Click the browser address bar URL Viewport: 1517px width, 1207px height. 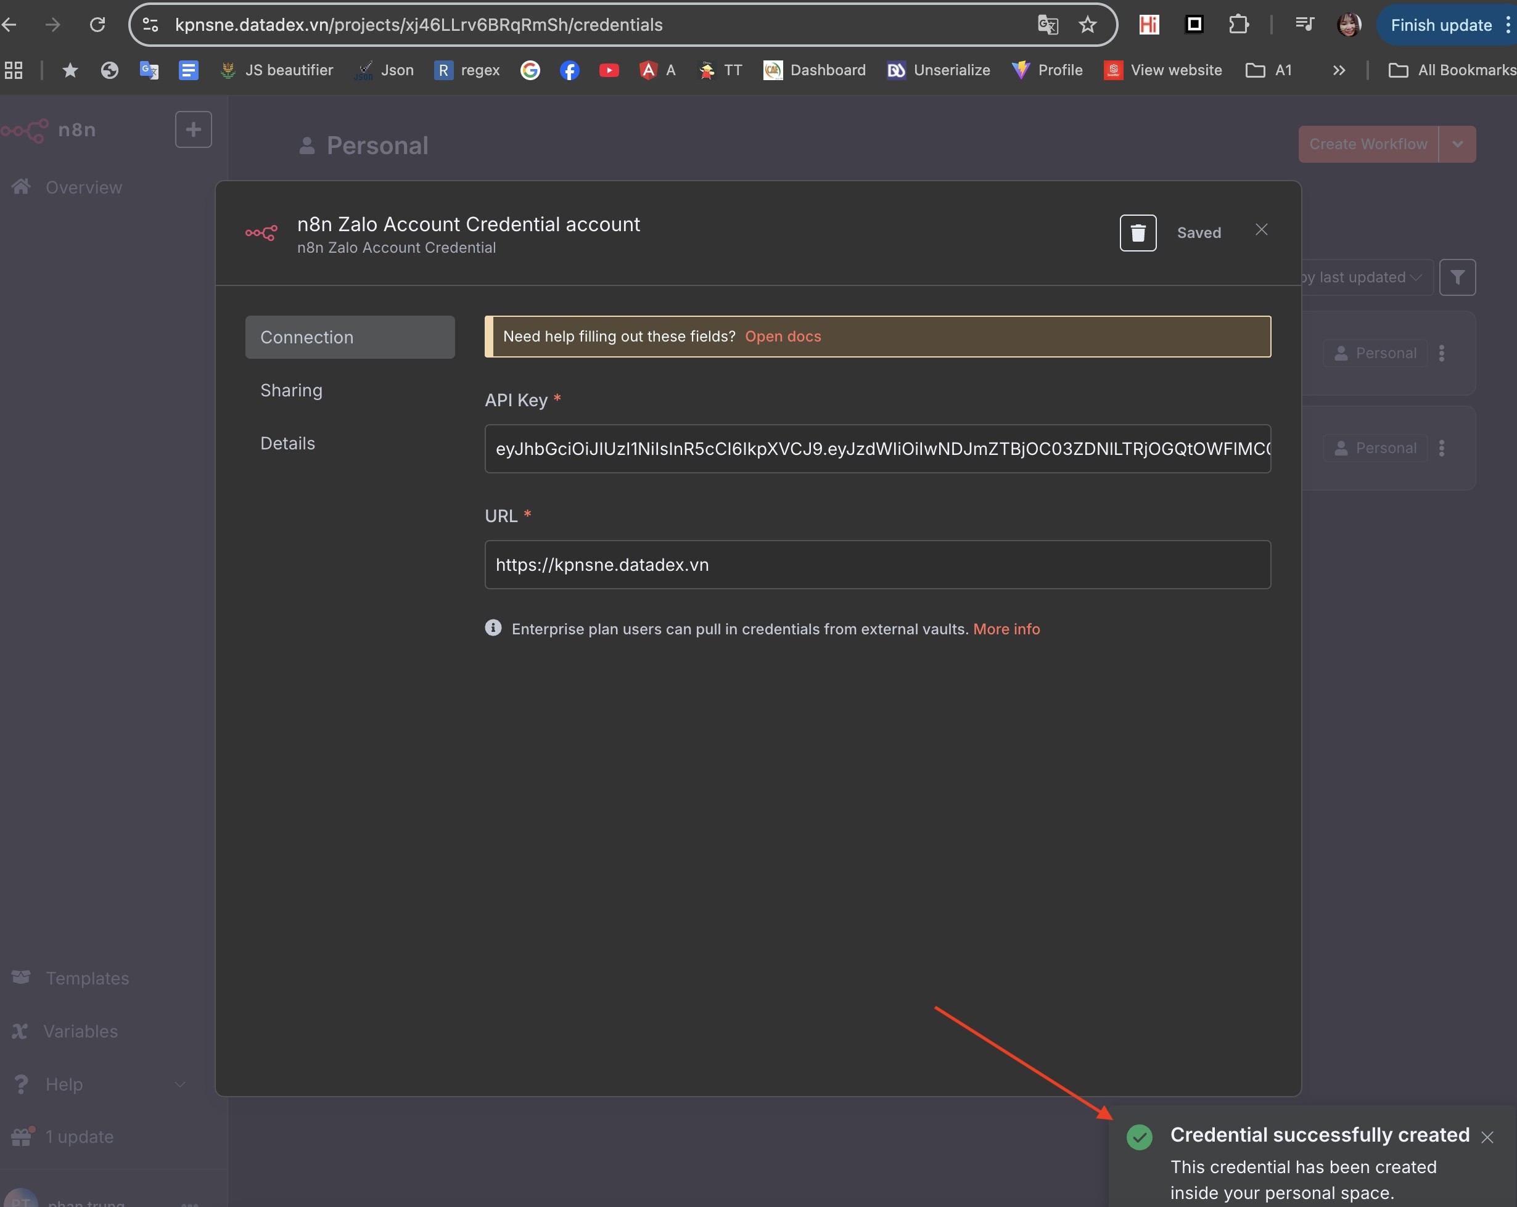pyautogui.click(x=419, y=25)
